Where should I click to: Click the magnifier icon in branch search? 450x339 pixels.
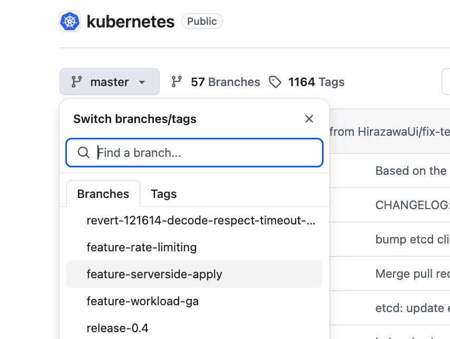tap(83, 153)
